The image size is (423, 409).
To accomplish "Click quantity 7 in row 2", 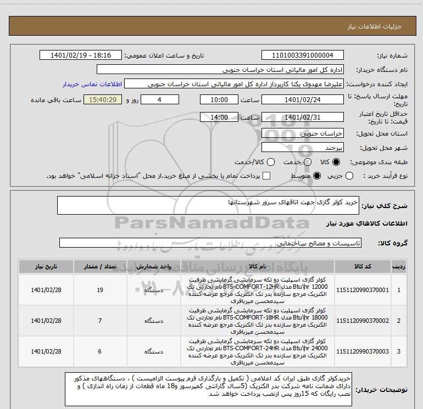I will click(x=100, y=321).
